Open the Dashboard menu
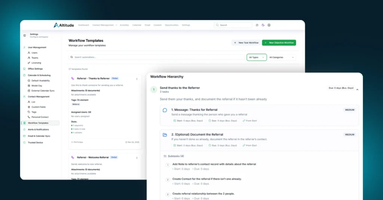 pos(83,25)
